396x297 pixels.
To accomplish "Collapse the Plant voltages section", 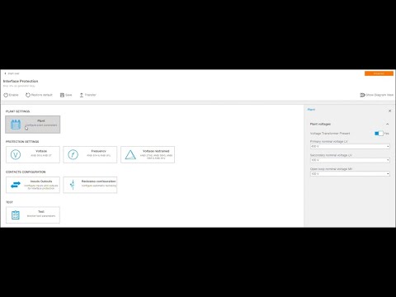I will (x=387, y=124).
